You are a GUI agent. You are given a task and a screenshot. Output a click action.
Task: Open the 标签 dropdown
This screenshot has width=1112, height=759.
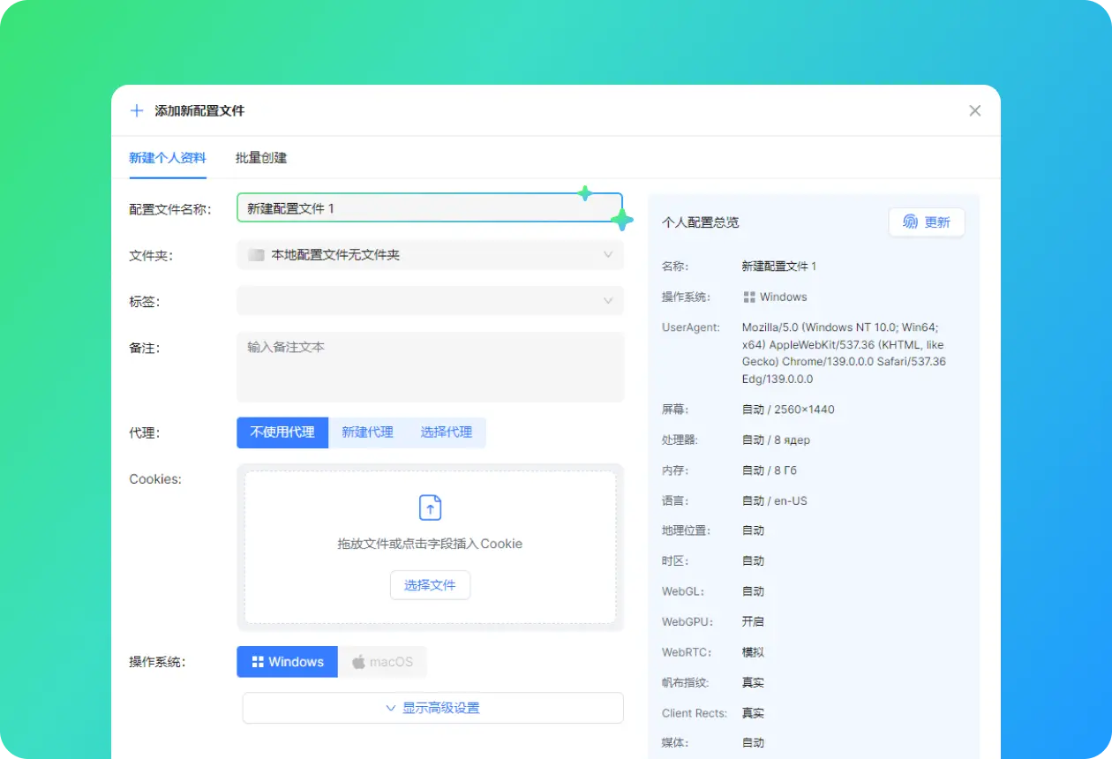coord(430,301)
